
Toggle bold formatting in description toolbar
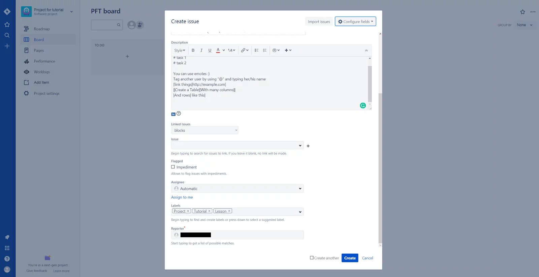[x=193, y=50]
